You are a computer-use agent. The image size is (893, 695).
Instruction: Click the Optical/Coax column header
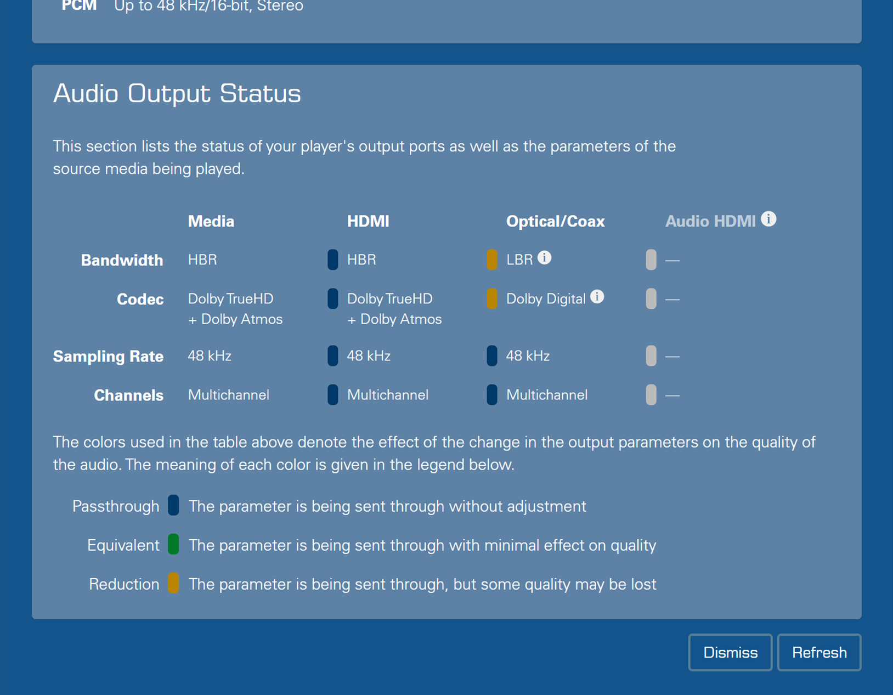click(x=555, y=221)
